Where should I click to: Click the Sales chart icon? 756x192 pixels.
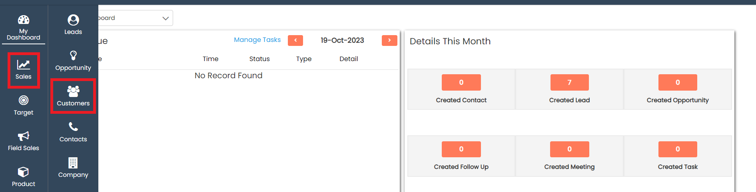pos(23,65)
